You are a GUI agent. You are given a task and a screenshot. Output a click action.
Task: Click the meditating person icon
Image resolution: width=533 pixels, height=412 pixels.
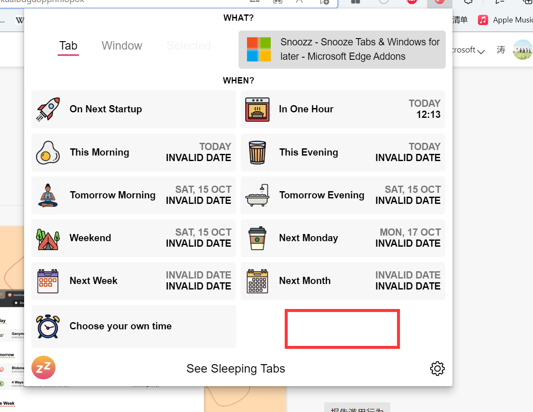click(48, 195)
